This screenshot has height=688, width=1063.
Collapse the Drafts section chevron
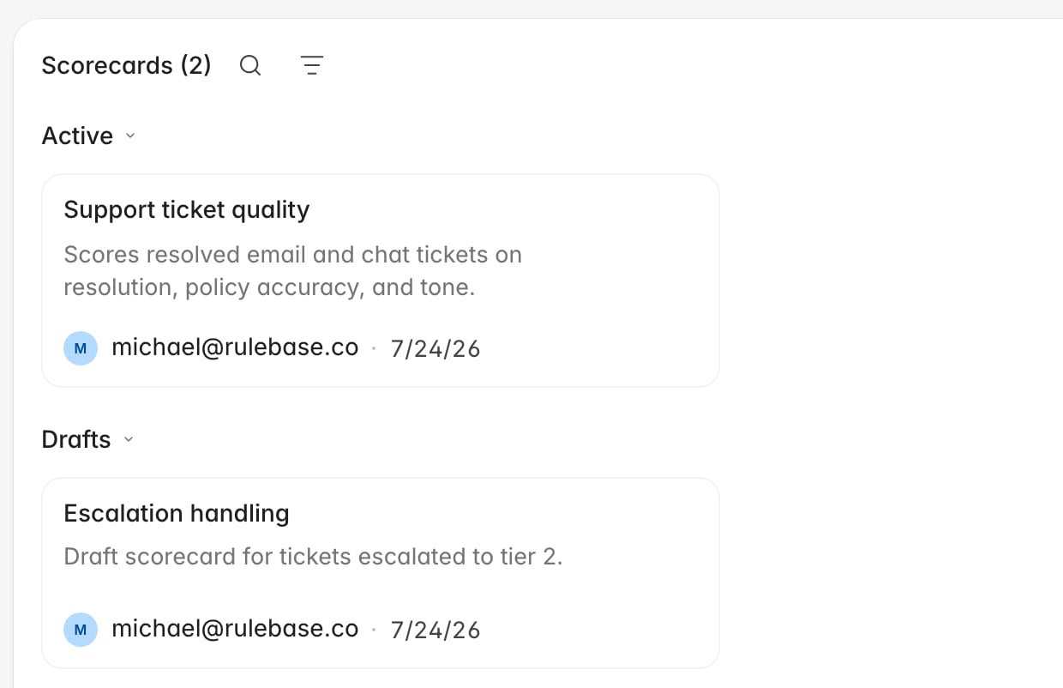(x=129, y=439)
